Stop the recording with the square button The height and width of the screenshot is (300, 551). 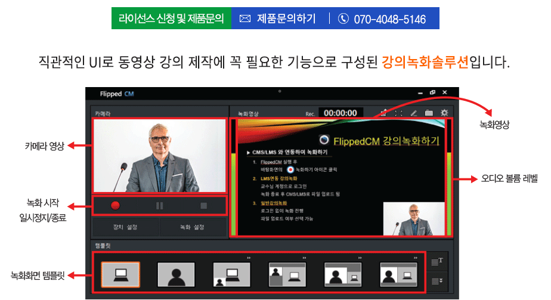203,205
